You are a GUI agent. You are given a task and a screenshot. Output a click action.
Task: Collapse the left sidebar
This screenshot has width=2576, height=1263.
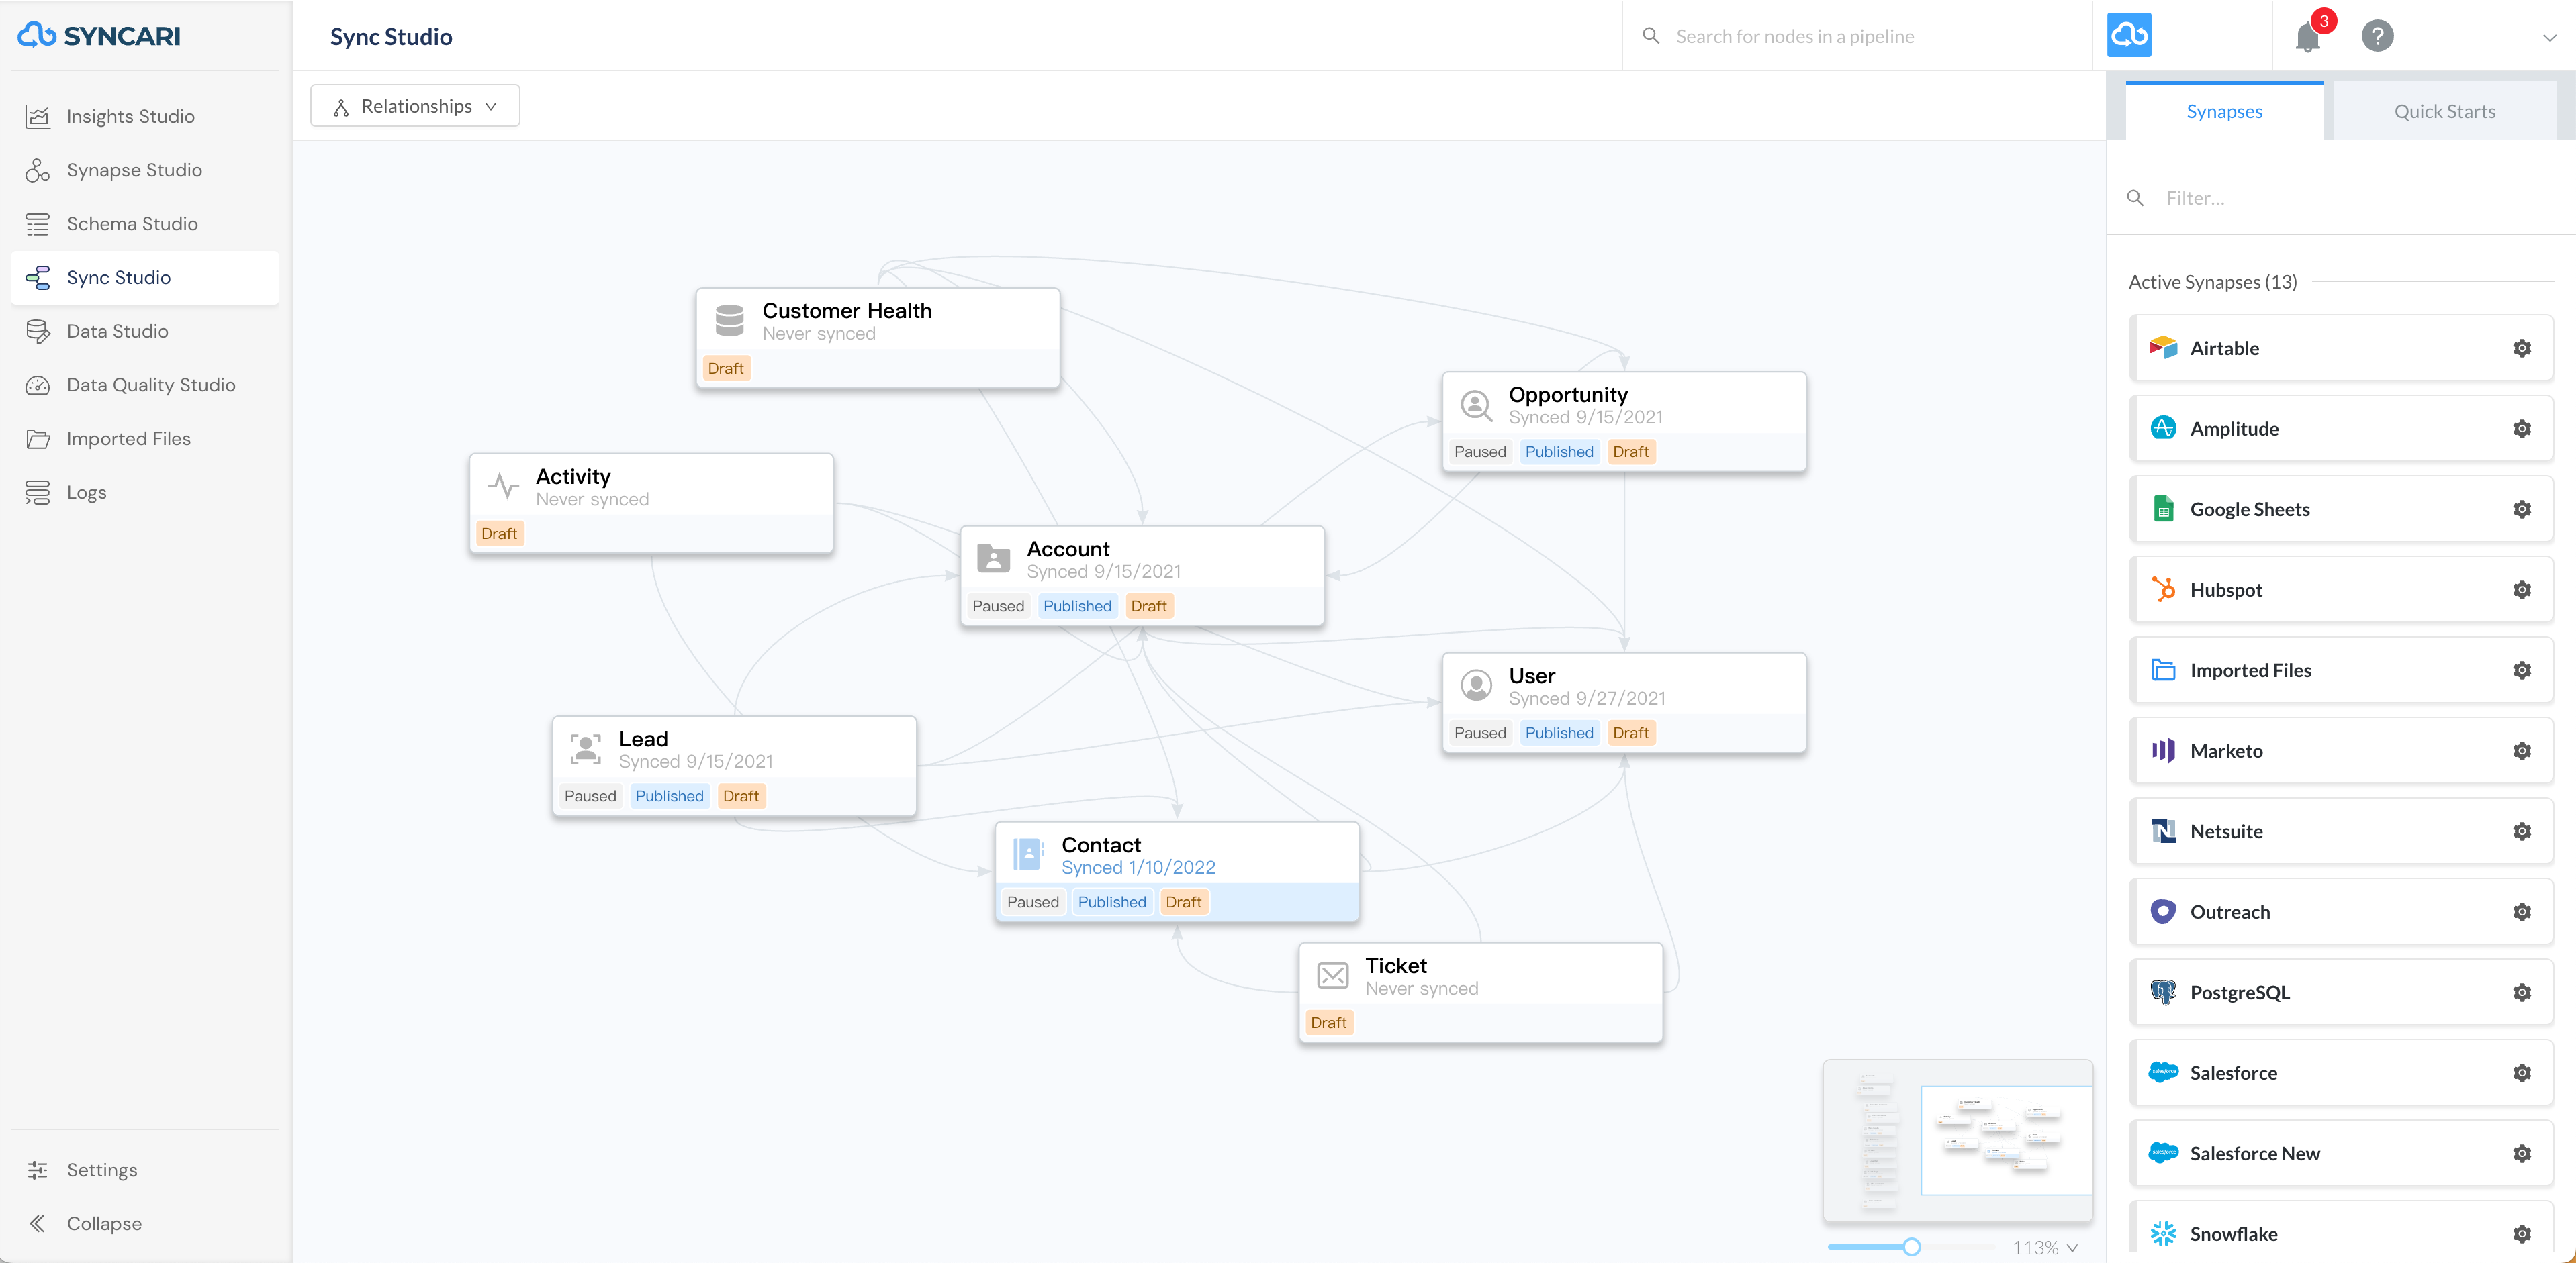(144, 1224)
